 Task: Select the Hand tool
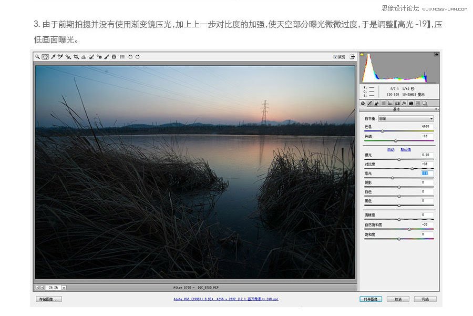point(45,57)
